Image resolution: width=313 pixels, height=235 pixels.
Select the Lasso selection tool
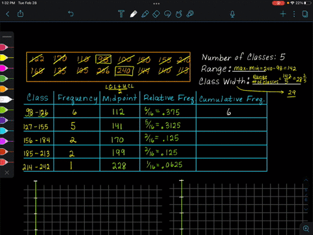click(x=168, y=14)
